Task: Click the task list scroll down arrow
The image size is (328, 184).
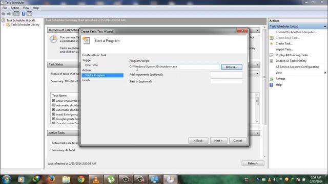Action: [x=257, y=121]
